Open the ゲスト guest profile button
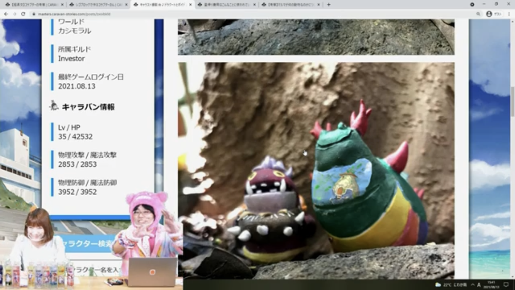Screen dimensions: 515x290 494,14
